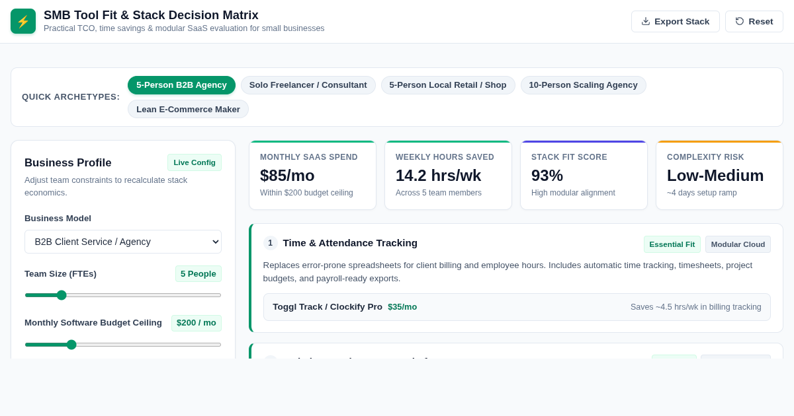Click the Modular Cloud tag

tap(738, 244)
